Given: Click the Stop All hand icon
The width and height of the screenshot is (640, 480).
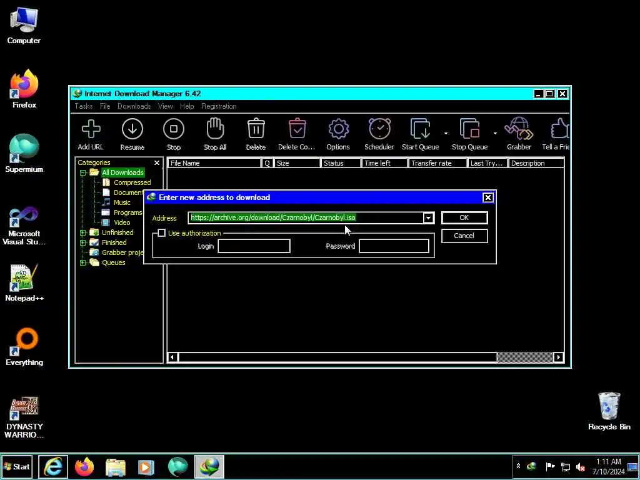Looking at the screenshot, I should (215, 129).
